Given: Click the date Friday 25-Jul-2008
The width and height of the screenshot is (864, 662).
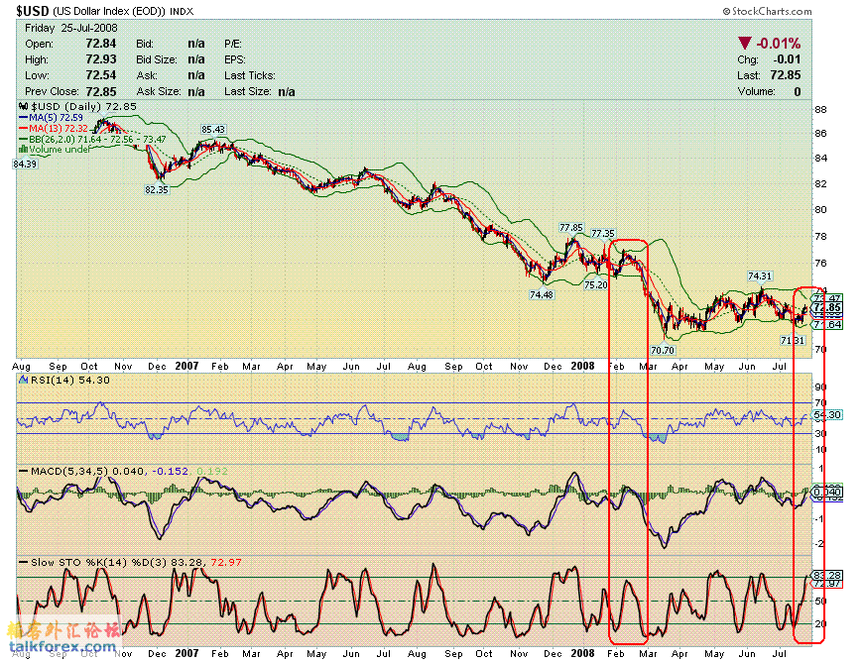Looking at the screenshot, I should click(71, 28).
